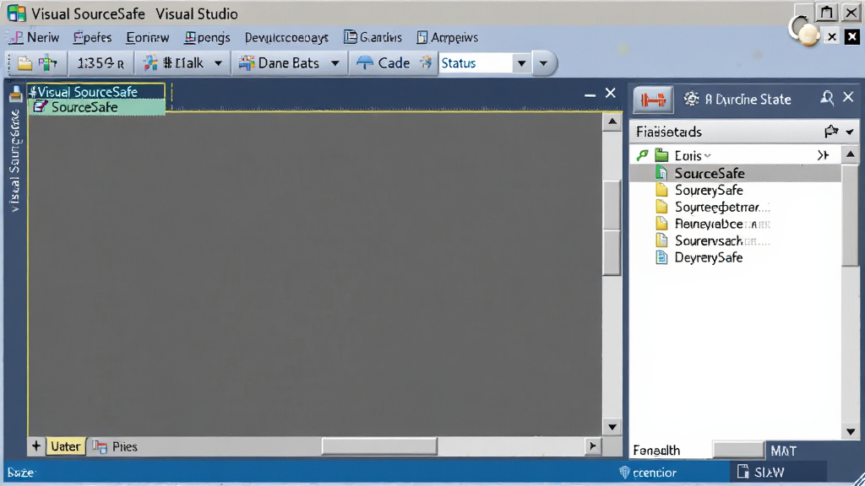This screenshot has width=865, height=486.
Task: Click the Status combo box arrow
Action: [521, 63]
